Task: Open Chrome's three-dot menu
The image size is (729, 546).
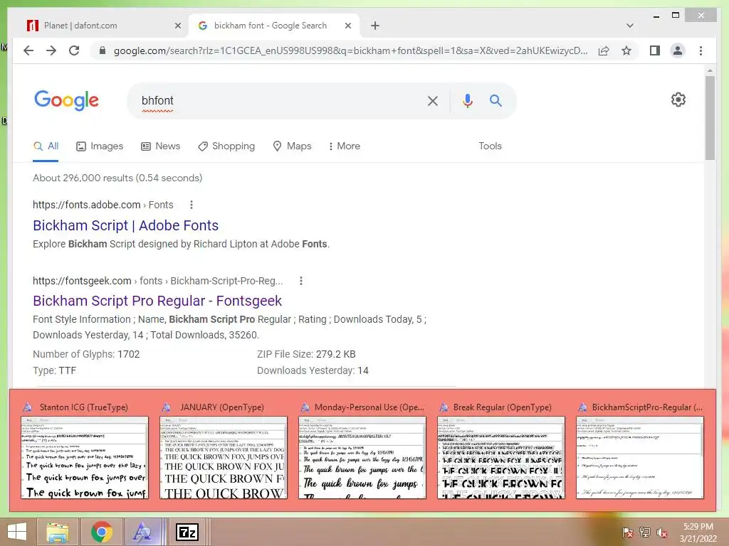Action: click(x=701, y=50)
